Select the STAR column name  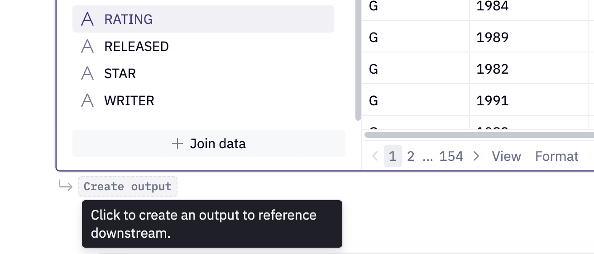click(120, 74)
